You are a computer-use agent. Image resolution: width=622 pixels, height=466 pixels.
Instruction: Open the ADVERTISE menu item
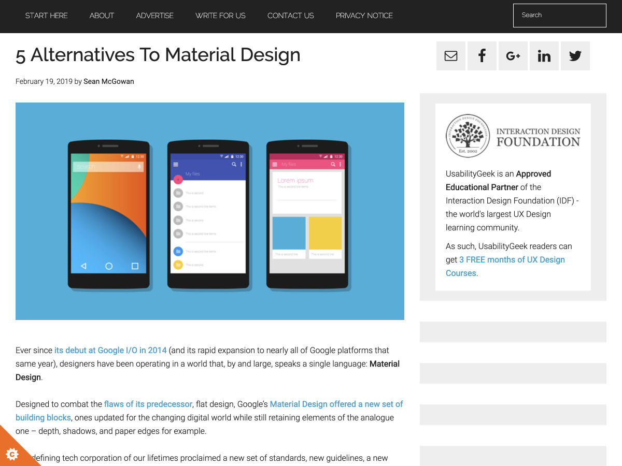(x=155, y=16)
